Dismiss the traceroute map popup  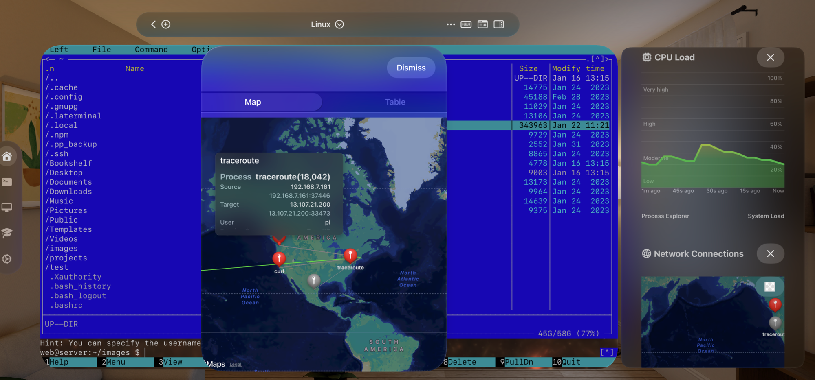click(411, 68)
